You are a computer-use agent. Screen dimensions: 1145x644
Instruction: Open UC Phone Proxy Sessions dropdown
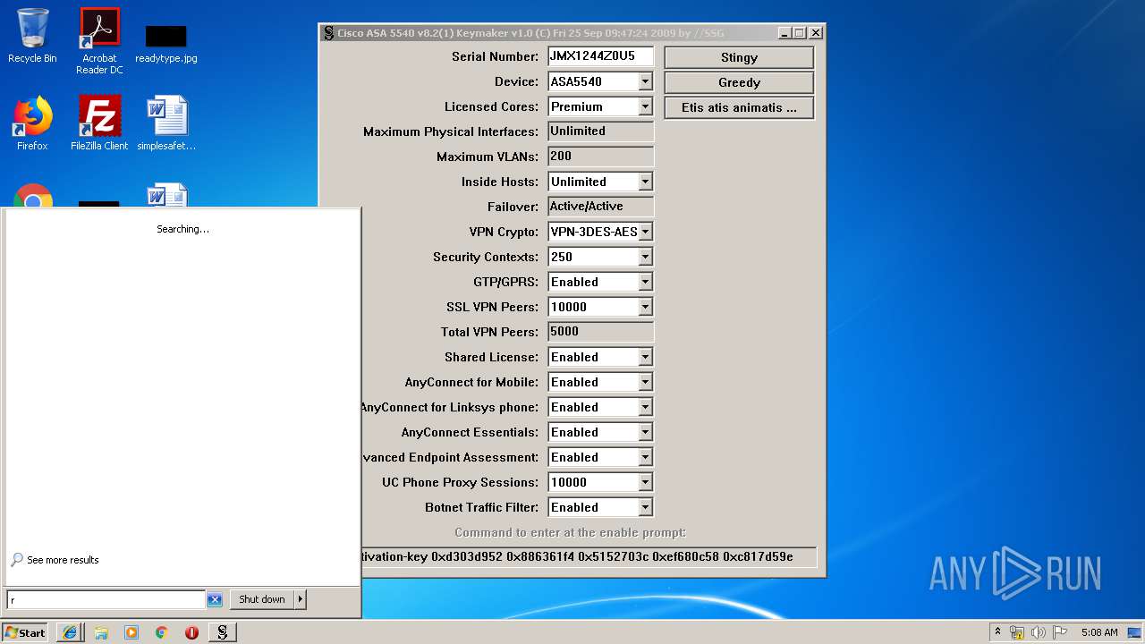point(646,482)
